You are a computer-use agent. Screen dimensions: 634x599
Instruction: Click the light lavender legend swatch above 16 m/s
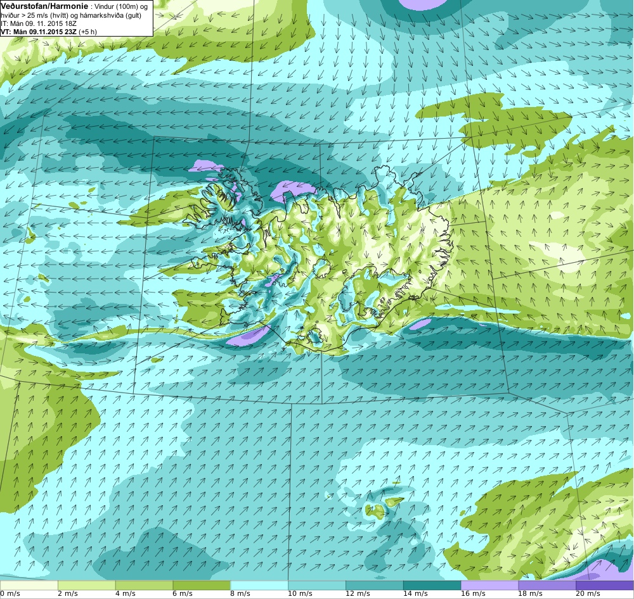coord(489,585)
